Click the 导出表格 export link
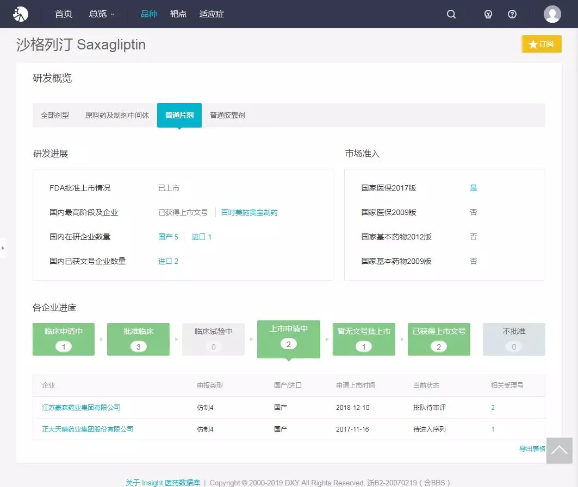This screenshot has height=487, width=578. click(x=532, y=448)
